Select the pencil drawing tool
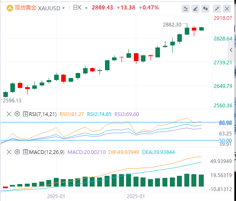236x201 pixels. coord(195,9)
